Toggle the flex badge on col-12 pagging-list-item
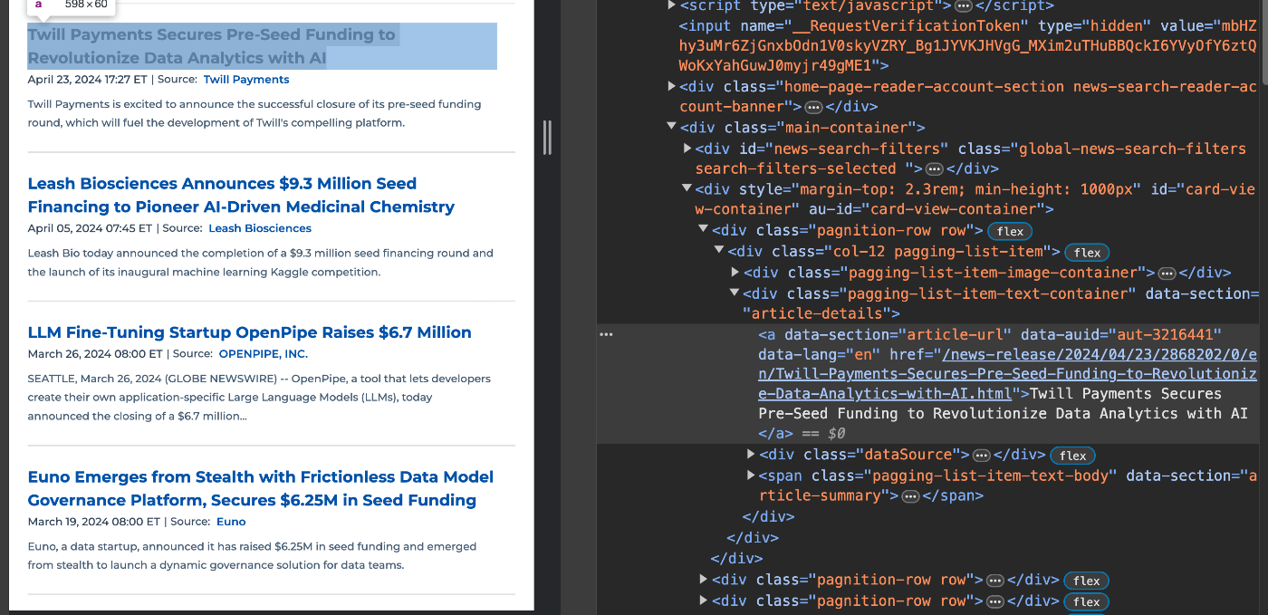 pyautogui.click(x=1087, y=253)
